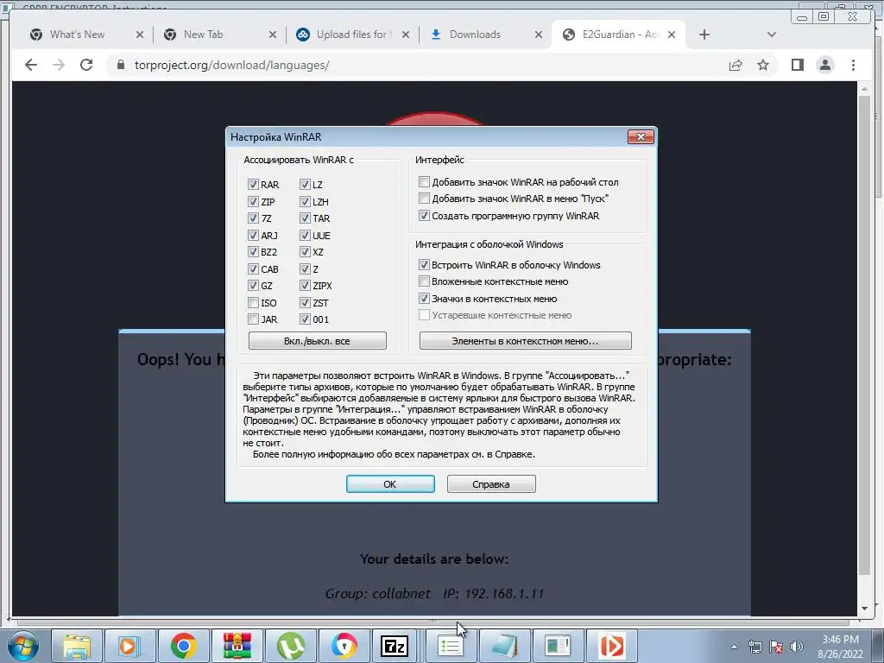Bookmark this page with star icon
884x663 pixels.
[763, 65]
